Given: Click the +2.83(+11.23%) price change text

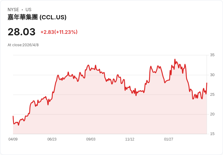Looking at the screenshot, I should 59,32.
